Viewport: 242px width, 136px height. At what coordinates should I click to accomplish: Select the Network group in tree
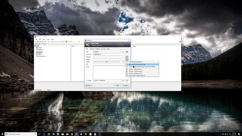point(40,51)
